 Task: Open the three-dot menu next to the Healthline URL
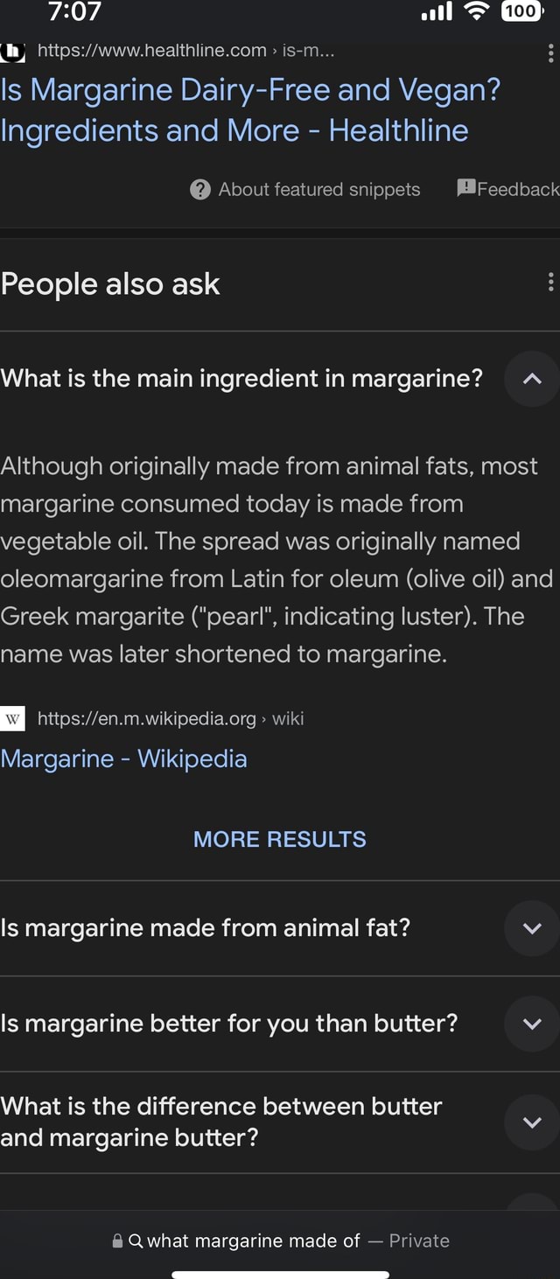(x=549, y=53)
